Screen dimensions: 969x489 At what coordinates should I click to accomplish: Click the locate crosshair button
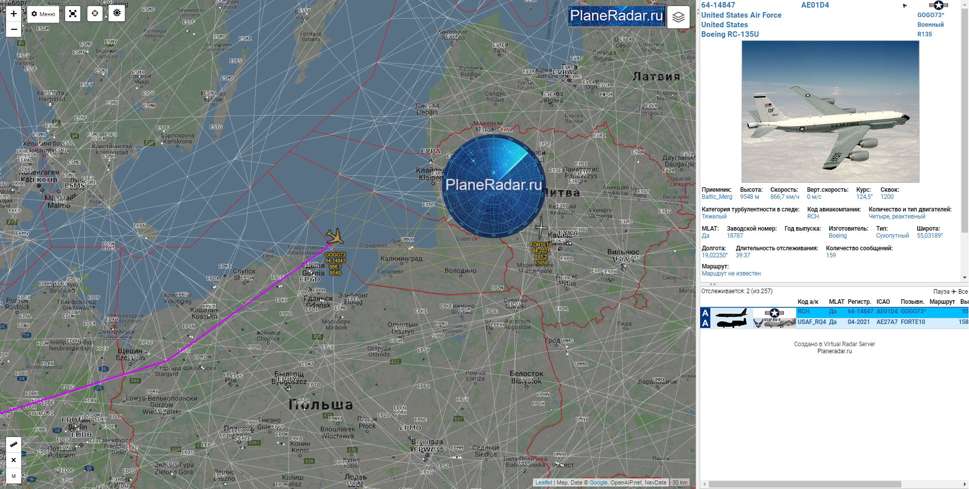tap(95, 14)
